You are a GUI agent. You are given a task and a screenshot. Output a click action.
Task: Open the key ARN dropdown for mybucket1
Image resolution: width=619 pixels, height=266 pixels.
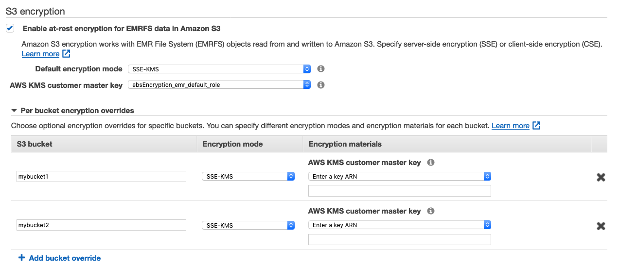point(399,177)
